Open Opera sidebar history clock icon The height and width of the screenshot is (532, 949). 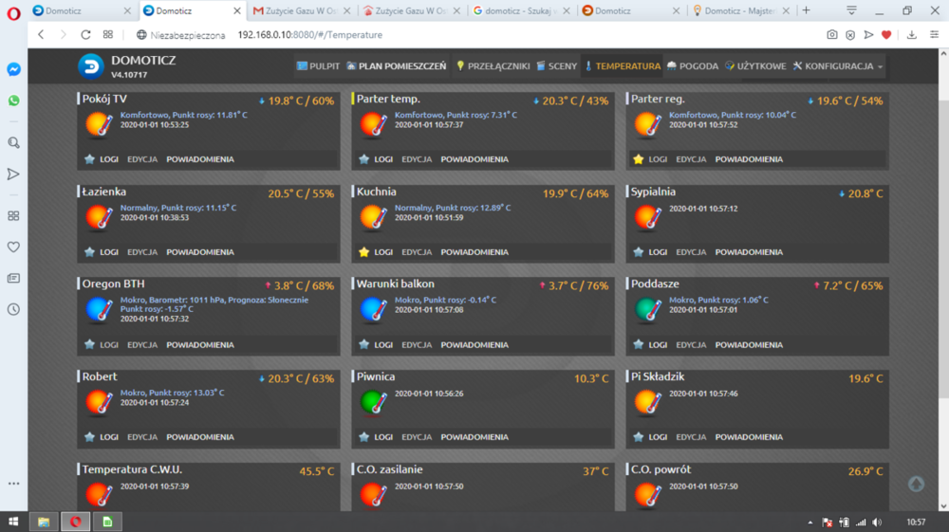(13, 309)
